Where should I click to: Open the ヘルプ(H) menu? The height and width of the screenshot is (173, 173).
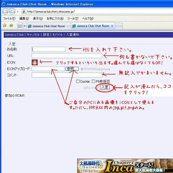pos(87,19)
